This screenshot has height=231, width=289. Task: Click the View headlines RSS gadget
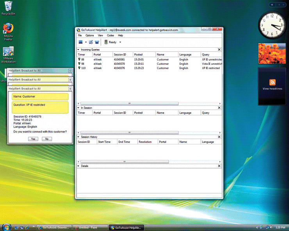272,86
